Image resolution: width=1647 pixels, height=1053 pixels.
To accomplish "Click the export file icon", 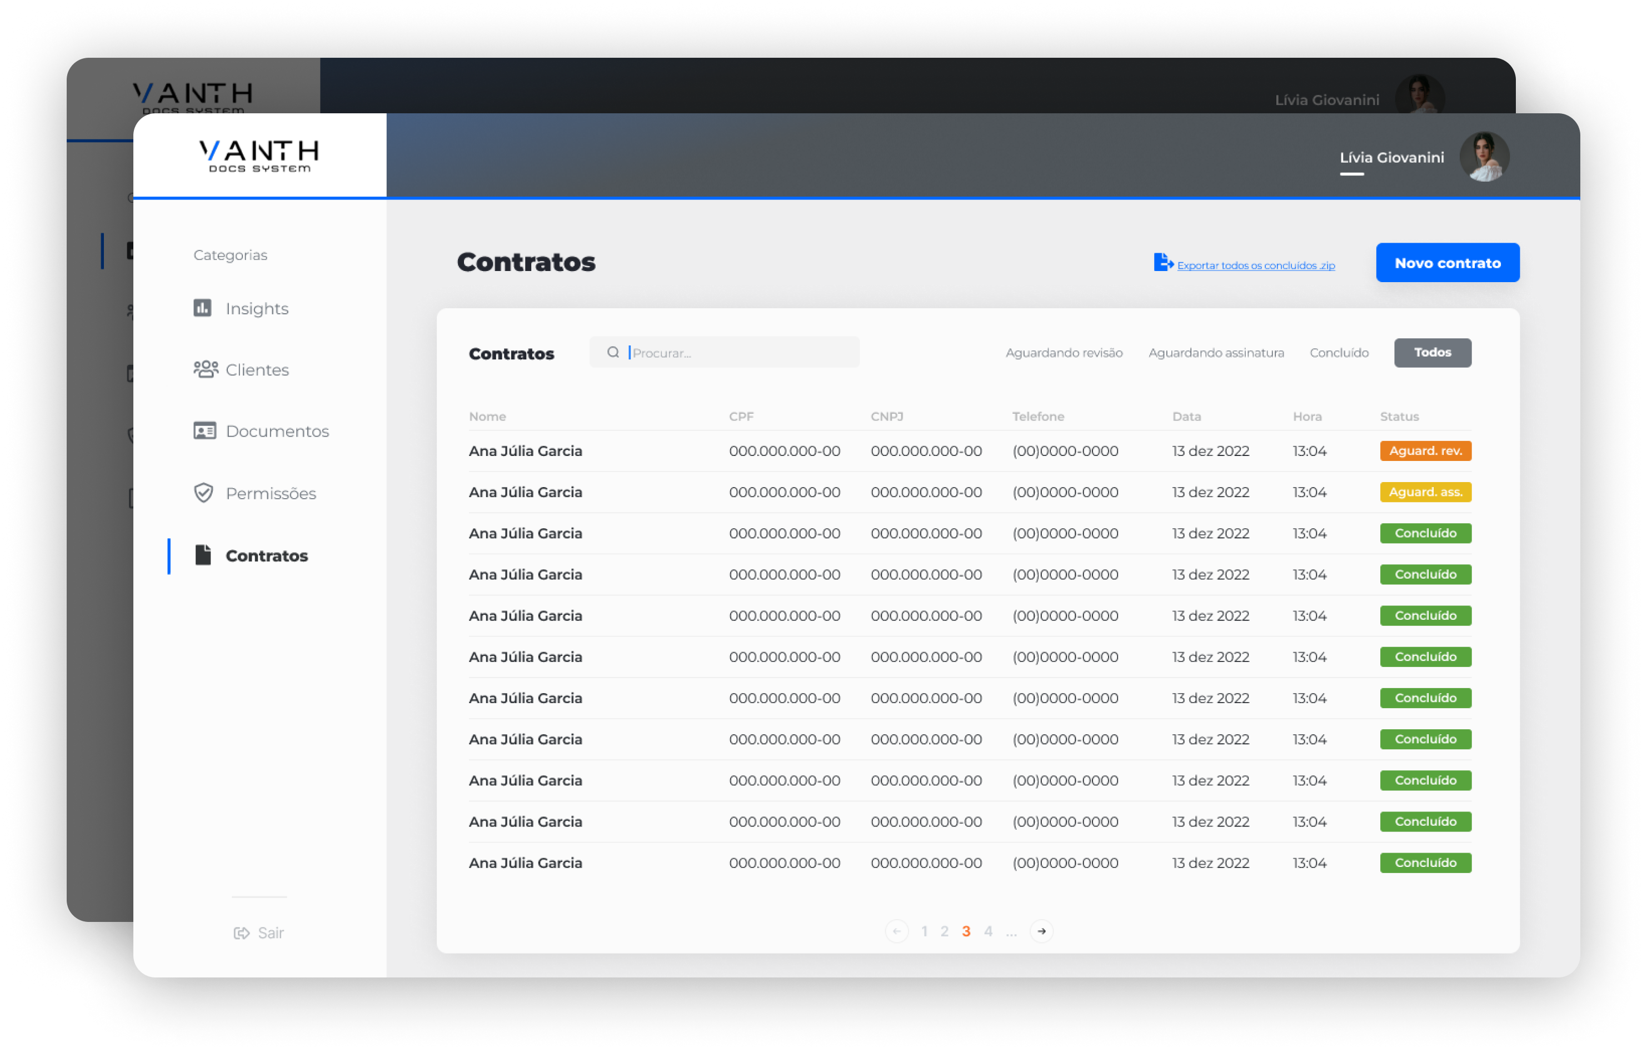I will (x=1163, y=262).
